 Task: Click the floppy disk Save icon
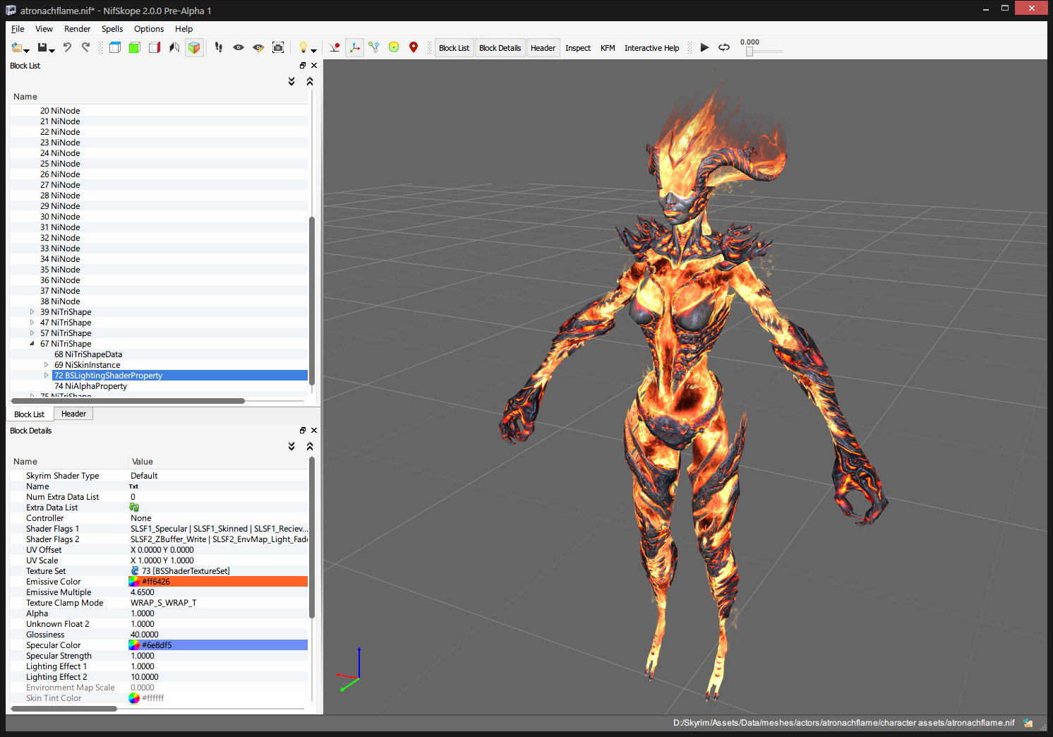tap(42, 47)
